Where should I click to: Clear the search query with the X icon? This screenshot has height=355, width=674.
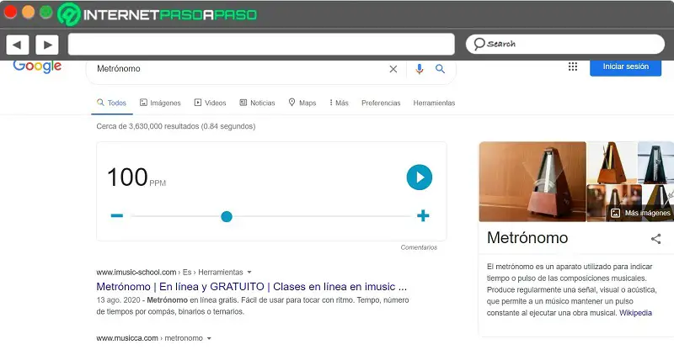pos(393,69)
